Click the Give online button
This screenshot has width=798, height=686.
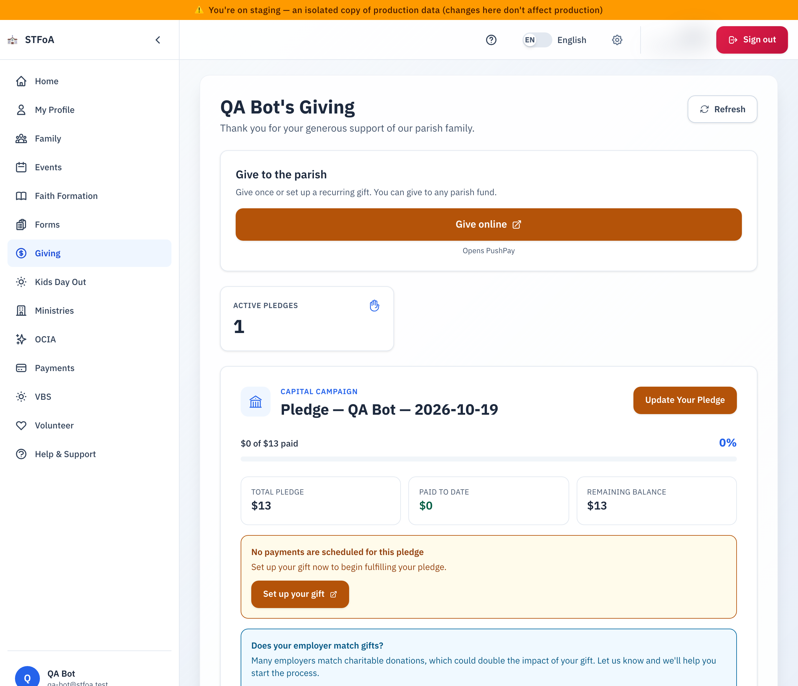pos(488,225)
